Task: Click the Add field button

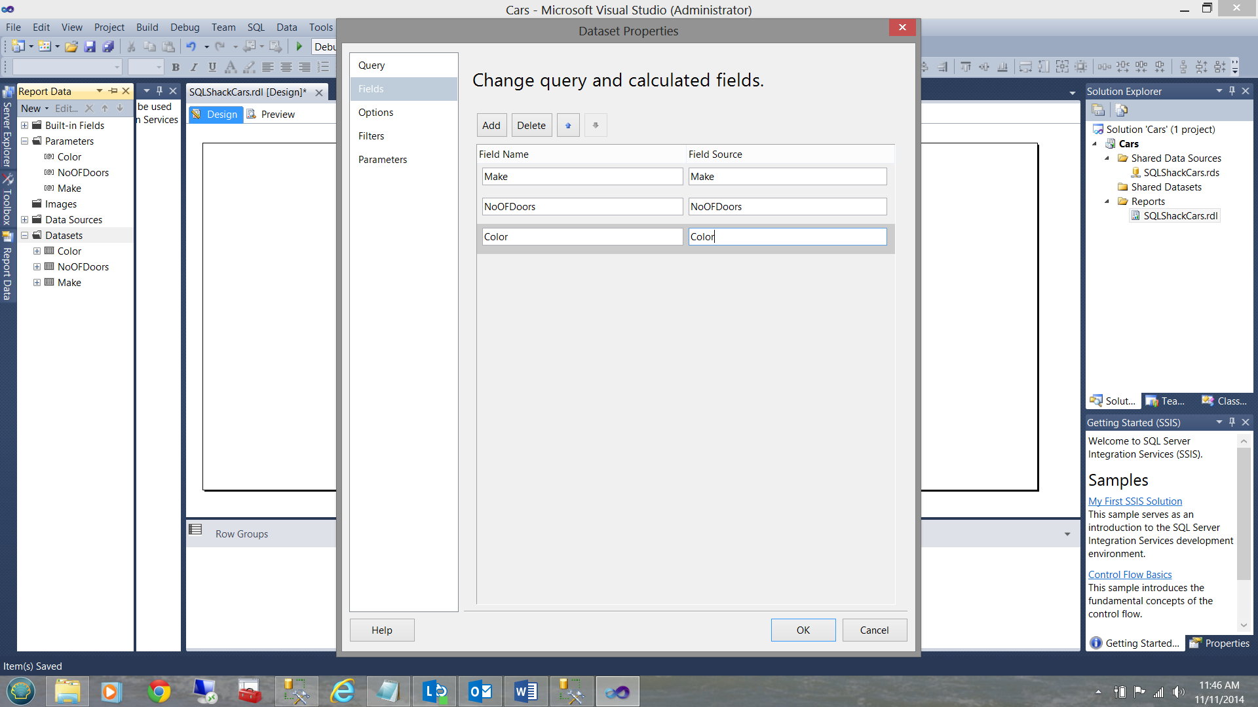Action: [491, 126]
